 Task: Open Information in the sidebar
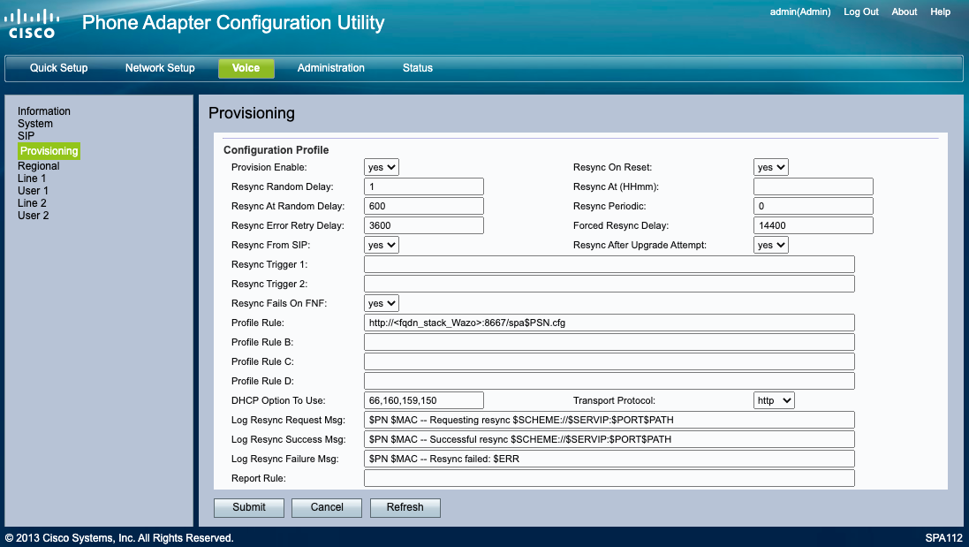[x=44, y=111]
